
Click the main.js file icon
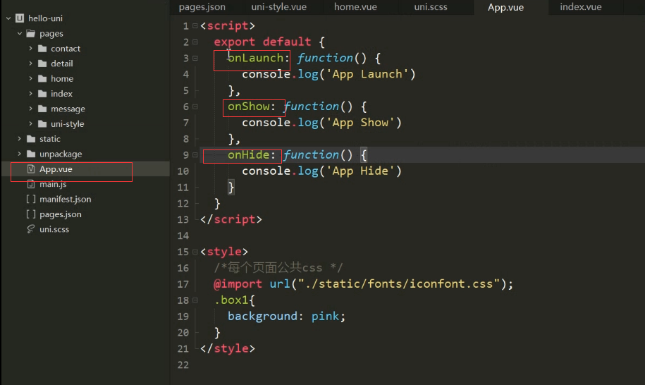point(31,184)
